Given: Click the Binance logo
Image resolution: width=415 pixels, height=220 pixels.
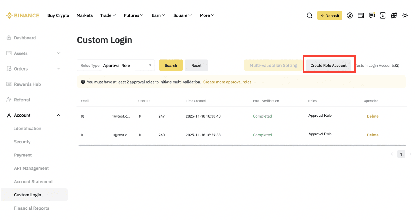Looking at the screenshot, I should click(23, 15).
